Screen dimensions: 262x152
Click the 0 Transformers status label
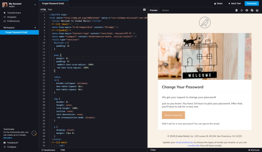(48, 150)
